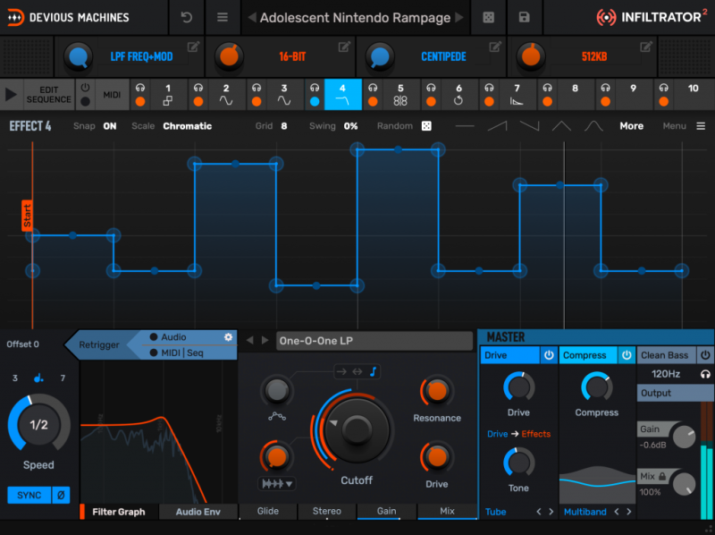Image resolution: width=715 pixels, height=535 pixels.
Task: Toggle the Drive effect power button
Action: click(547, 355)
